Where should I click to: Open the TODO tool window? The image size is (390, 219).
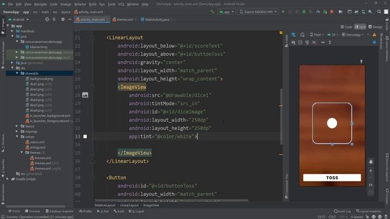pos(14,211)
